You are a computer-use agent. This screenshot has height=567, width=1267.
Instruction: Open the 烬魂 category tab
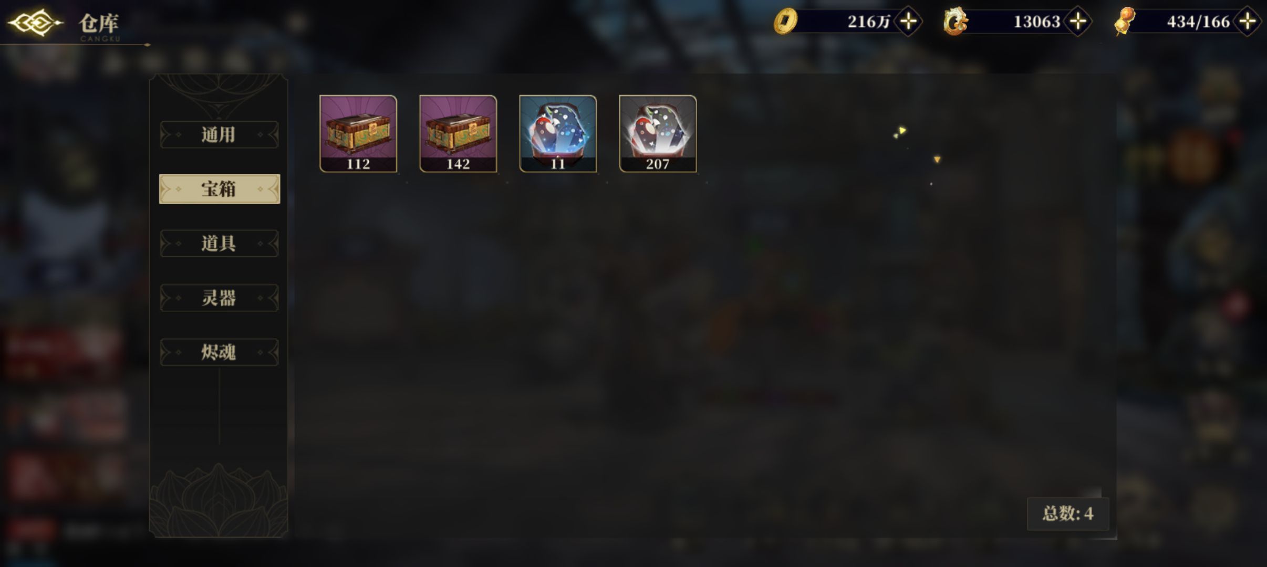click(219, 352)
